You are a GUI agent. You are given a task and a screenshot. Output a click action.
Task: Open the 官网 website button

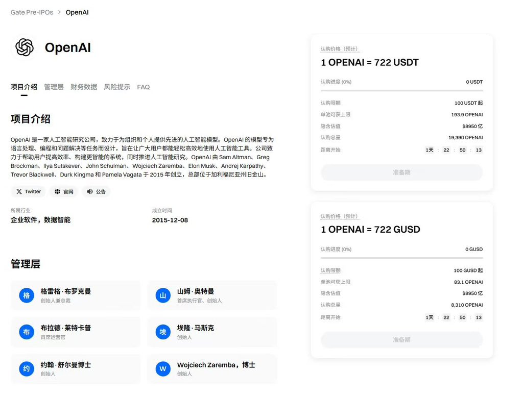[x=64, y=191]
